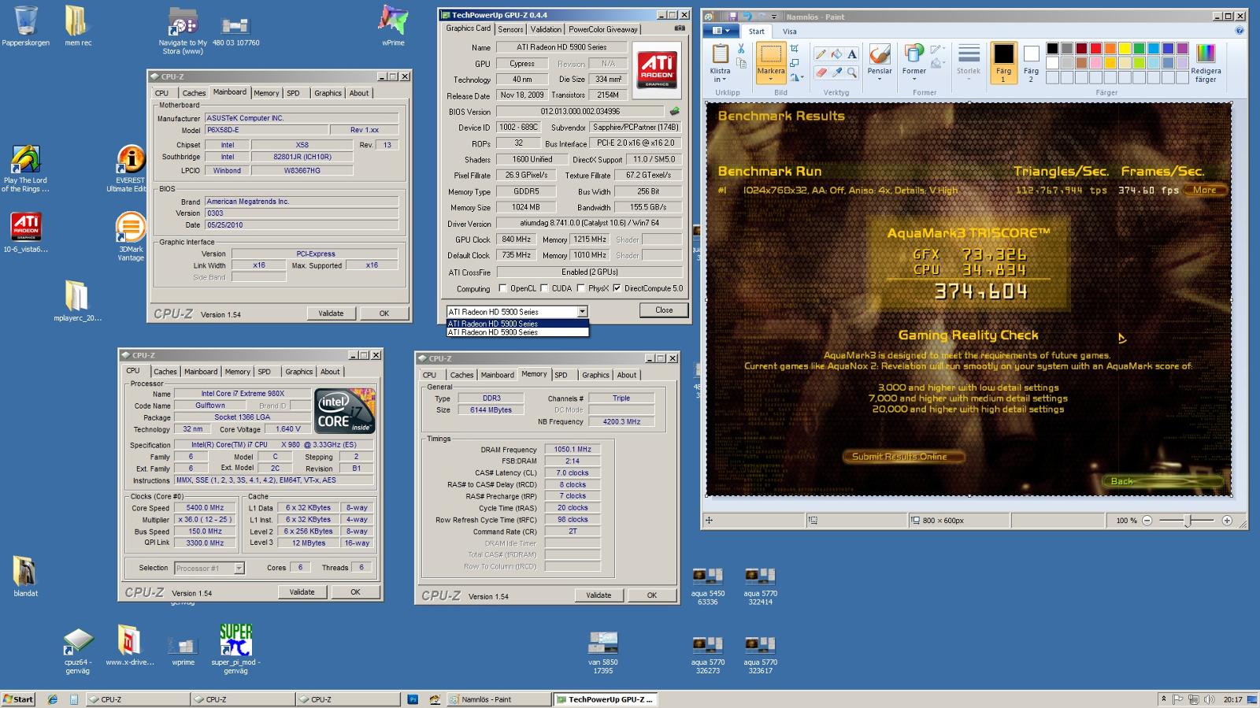Toggle the OpenCL checkbox in GPU-Z

(x=502, y=288)
